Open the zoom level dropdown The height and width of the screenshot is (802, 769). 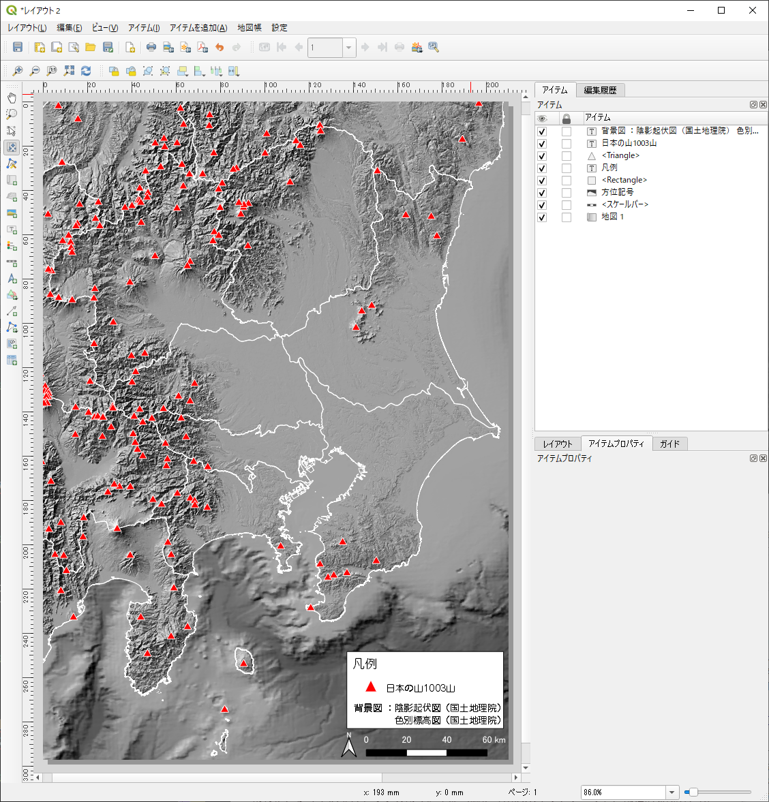pos(672,792)
